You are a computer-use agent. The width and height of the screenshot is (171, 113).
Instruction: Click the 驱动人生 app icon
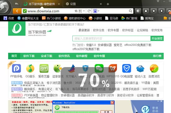click(140, 69)
